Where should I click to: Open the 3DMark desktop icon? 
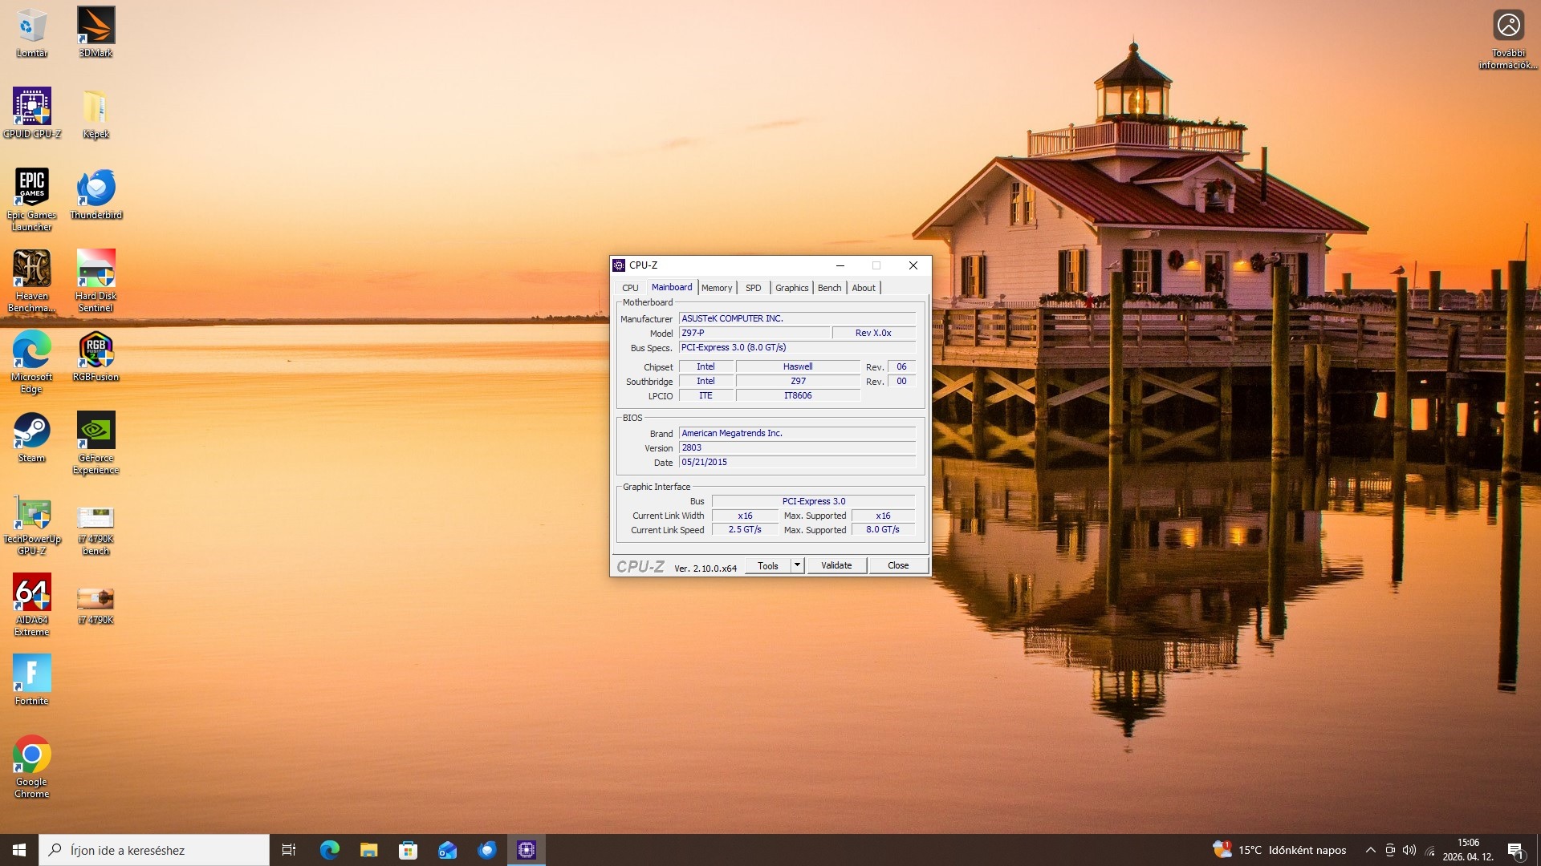click(96, 26)
